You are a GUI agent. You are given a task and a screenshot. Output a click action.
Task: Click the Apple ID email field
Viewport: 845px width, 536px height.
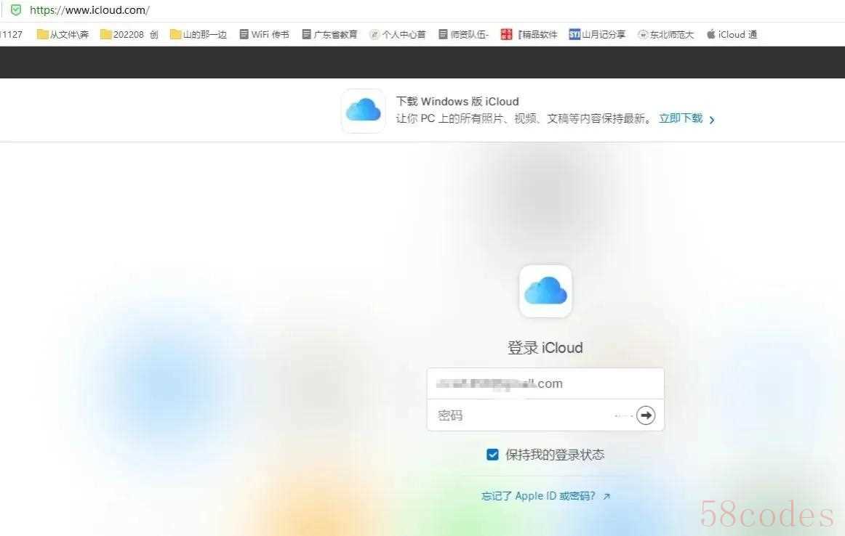click(545, 383)
